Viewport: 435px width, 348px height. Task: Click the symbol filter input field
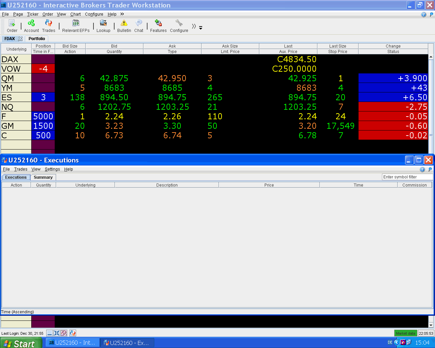click(x=407, y=177)
